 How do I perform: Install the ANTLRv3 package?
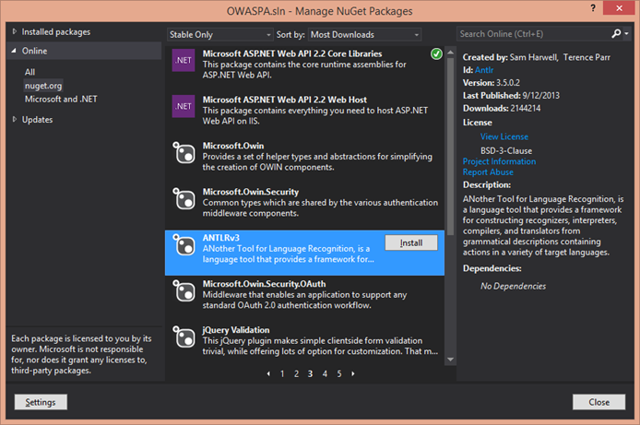[x=410, y=242]
